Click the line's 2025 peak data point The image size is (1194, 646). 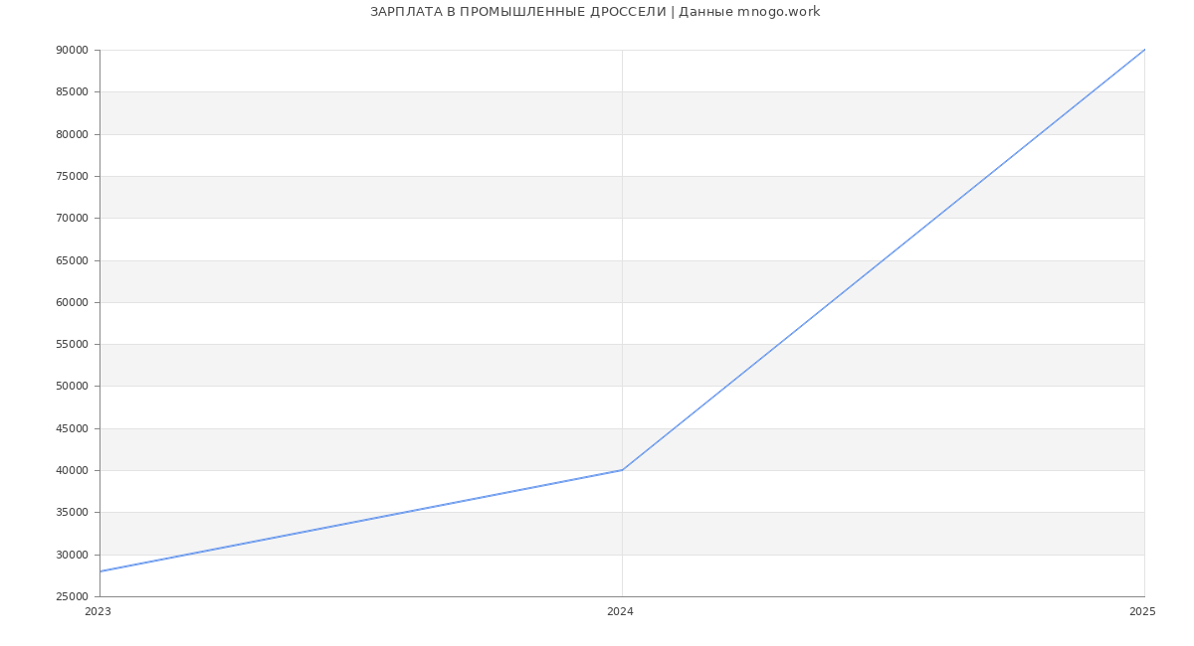1143,51
